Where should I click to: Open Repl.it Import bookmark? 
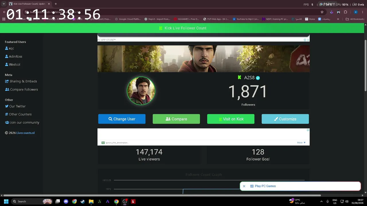click(157, 19)
